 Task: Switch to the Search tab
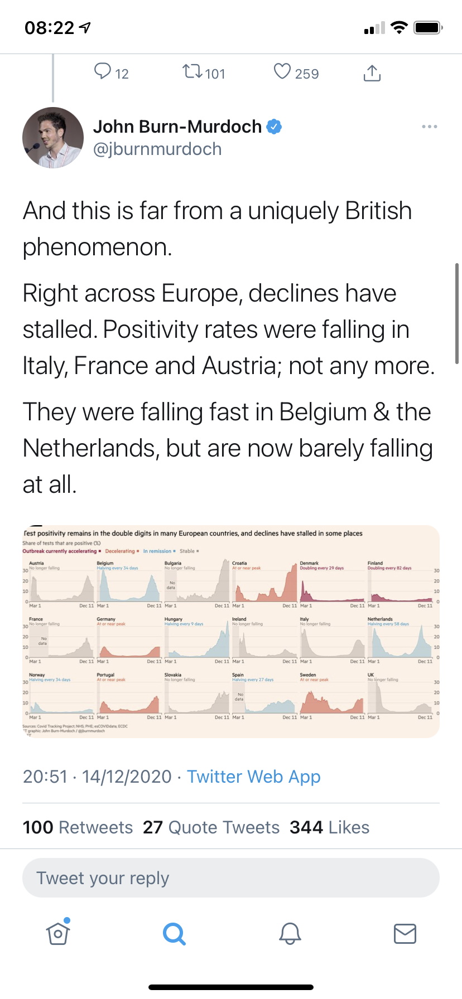(174, 934)
